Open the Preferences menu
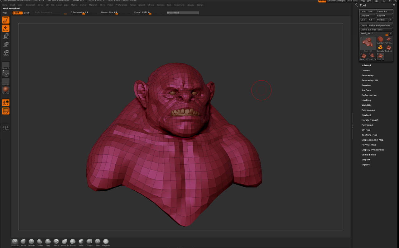The width and height of the screenshot is (399, 248). [121, 5]
